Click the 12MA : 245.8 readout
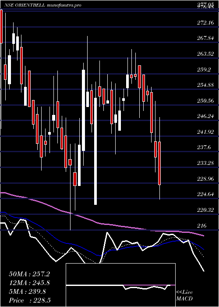This screenshot has width=219, height=307. [29, 283]
